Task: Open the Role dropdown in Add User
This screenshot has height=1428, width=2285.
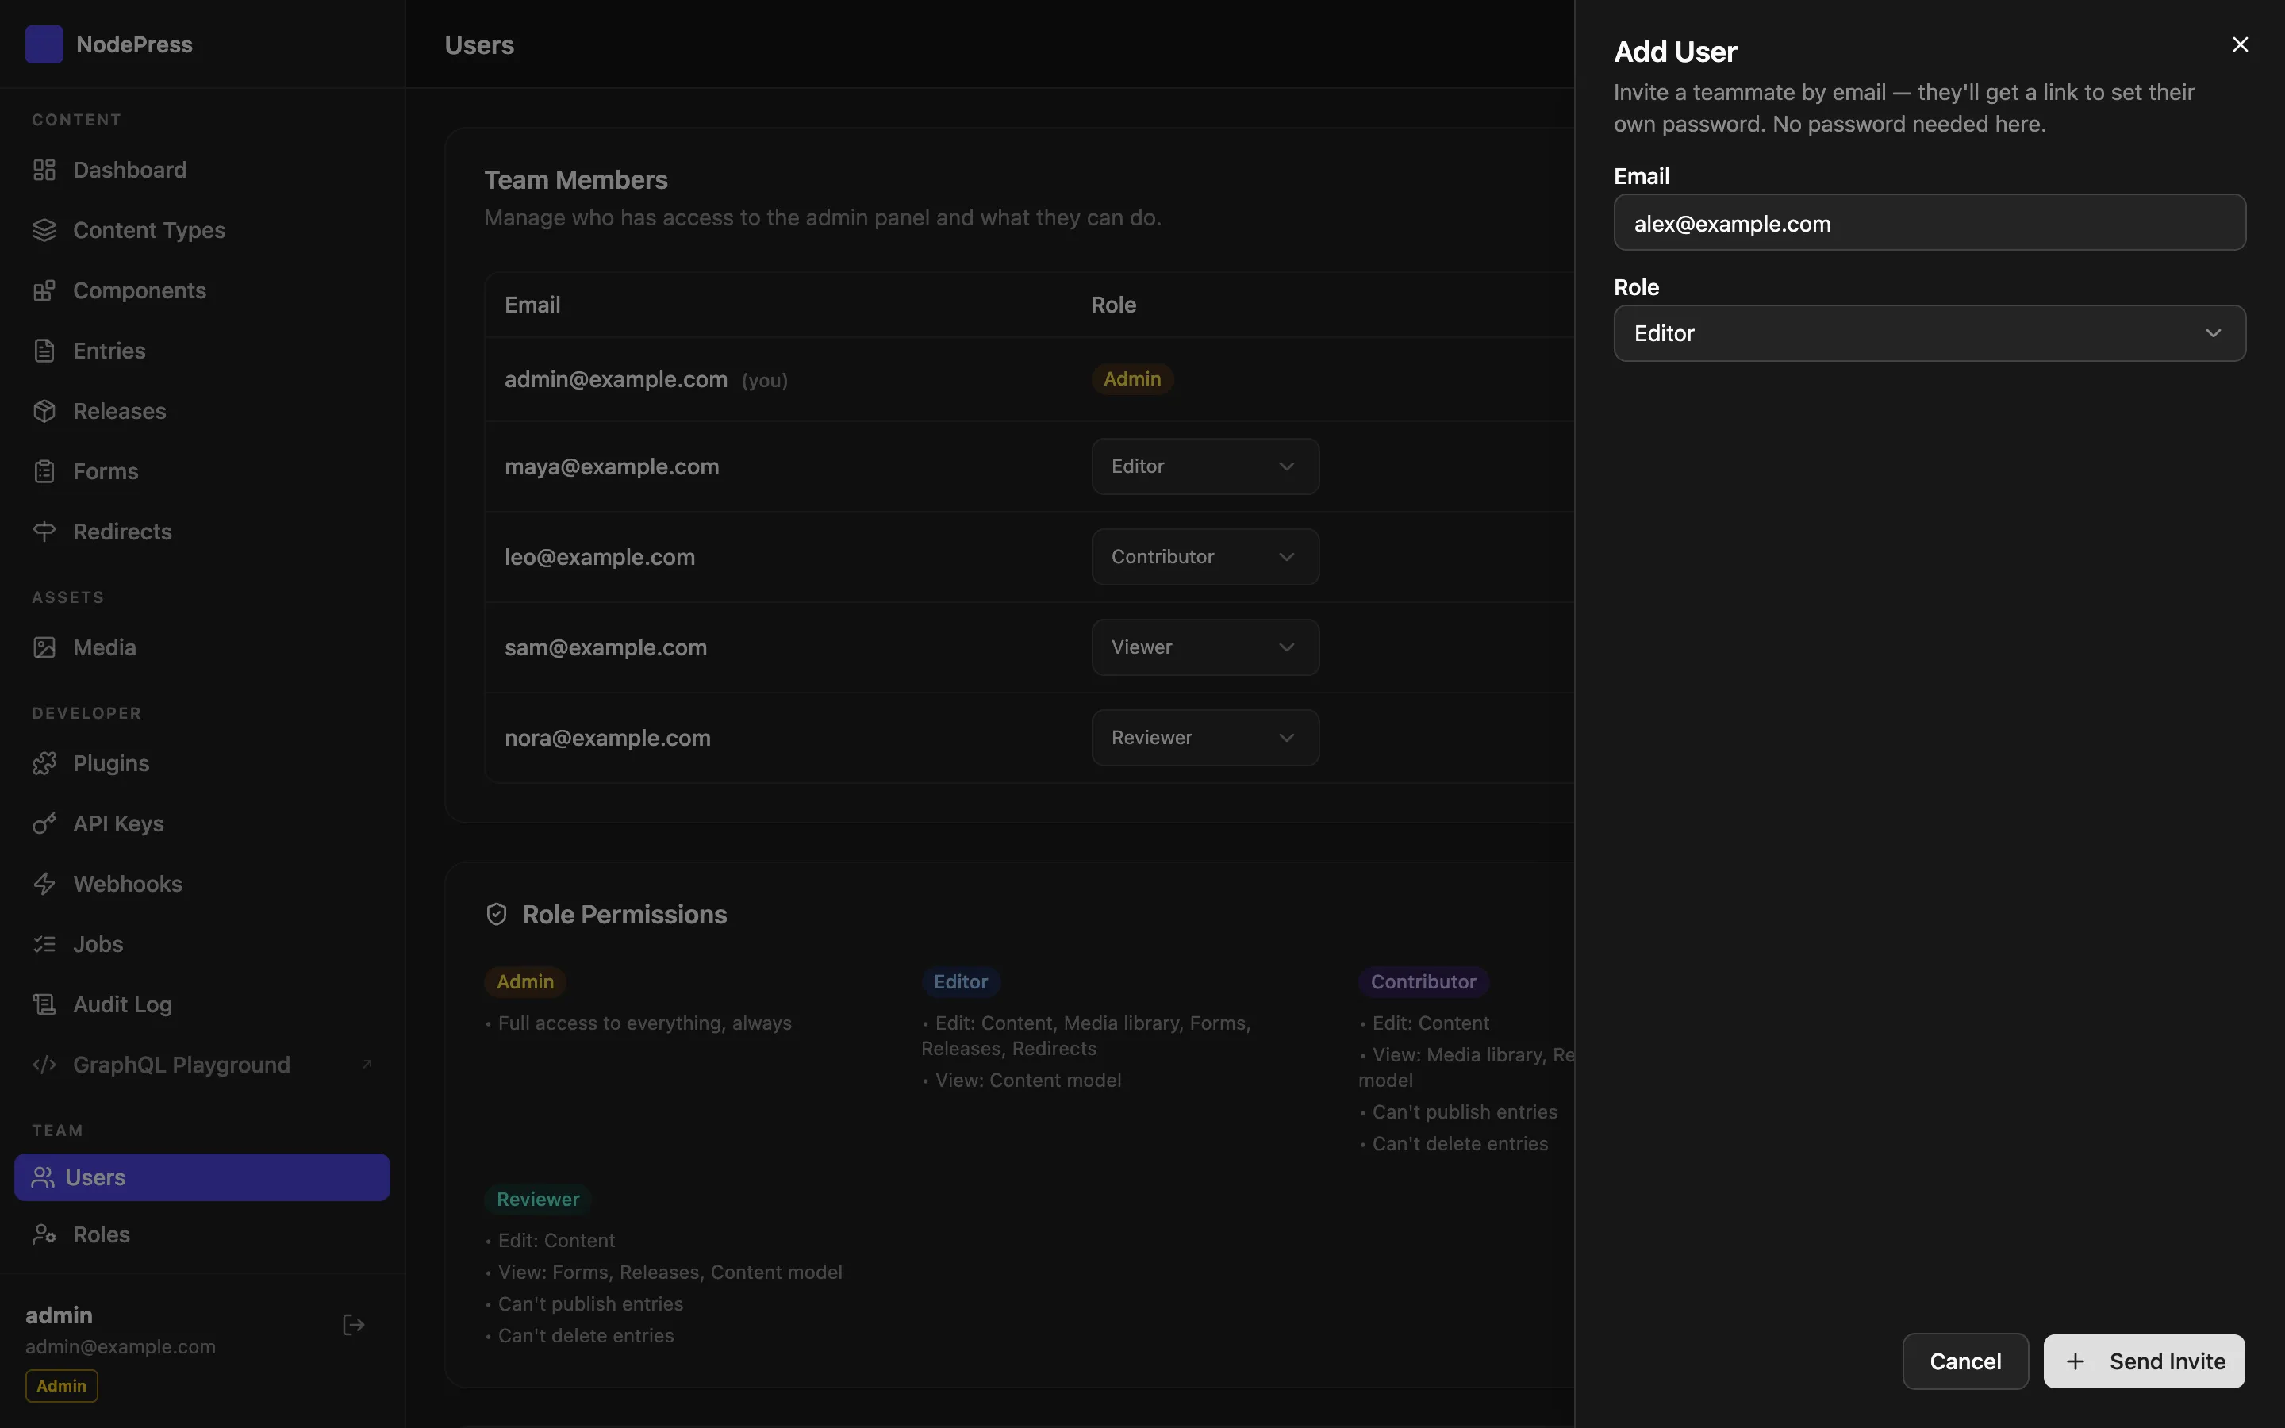Action: [1929, 333]
